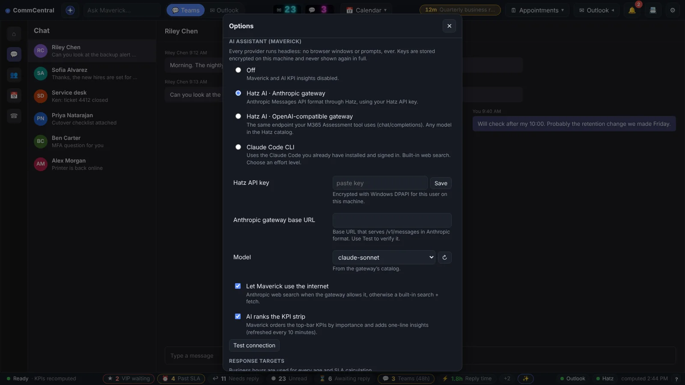This screenshot has width=685, height=385.
Task: Click the SD avatar for Service desk
Action: pyautogui.click(x=41, y=96)
